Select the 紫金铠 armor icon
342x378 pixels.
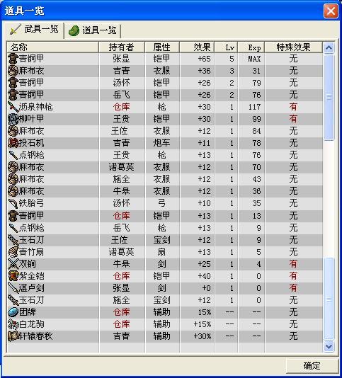point(13,276)
